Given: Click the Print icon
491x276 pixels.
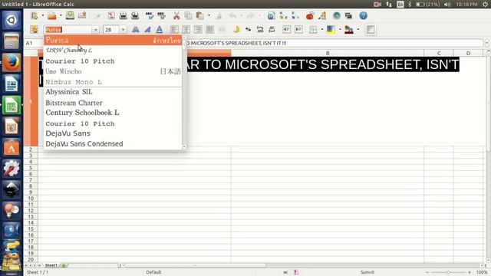Looking at the screenshot, I should point(123,15).
